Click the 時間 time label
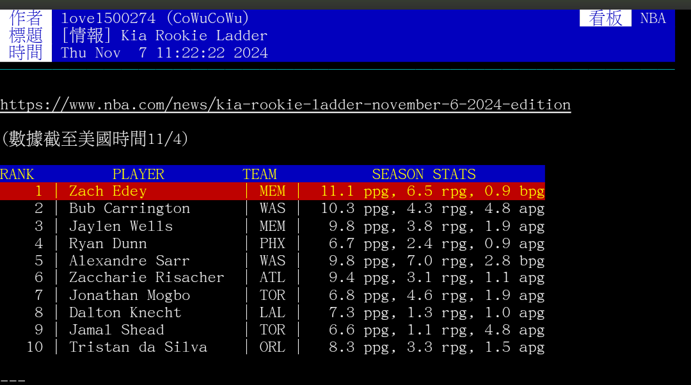The height and width of the screenshot is (385, 691). coord(26,53)
